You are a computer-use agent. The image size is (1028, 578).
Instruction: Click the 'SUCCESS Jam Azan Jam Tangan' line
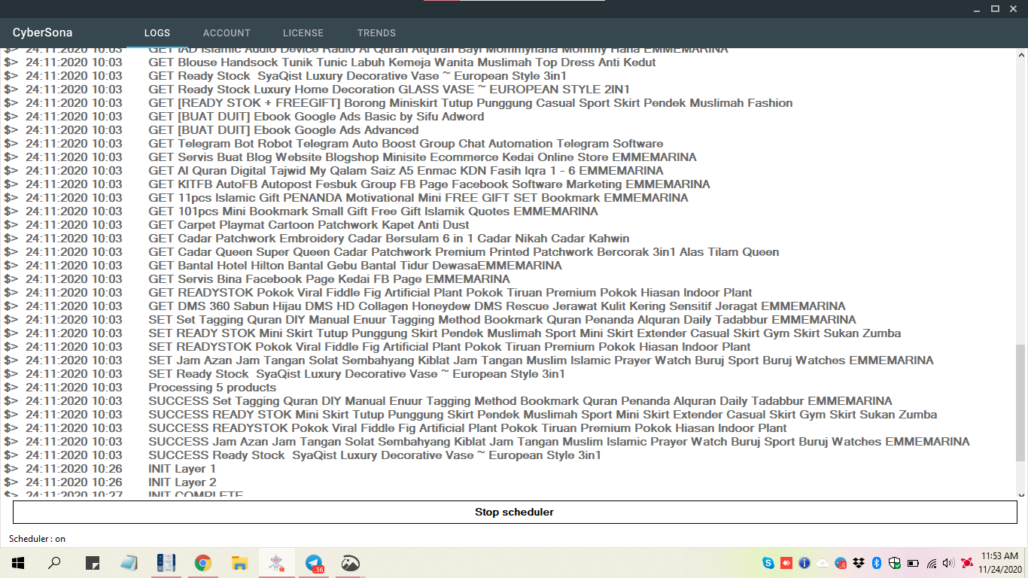pyautogui.click(x=559, y=442)
